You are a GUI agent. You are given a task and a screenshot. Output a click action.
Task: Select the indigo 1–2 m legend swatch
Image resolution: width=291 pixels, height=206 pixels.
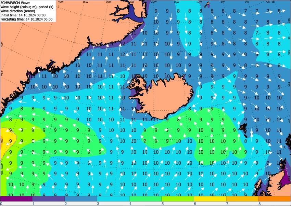point(49,199)
